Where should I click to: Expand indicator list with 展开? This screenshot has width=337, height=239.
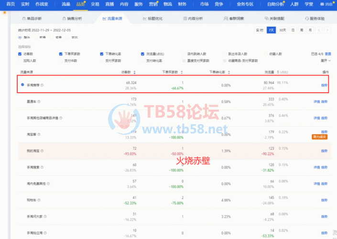325,61
